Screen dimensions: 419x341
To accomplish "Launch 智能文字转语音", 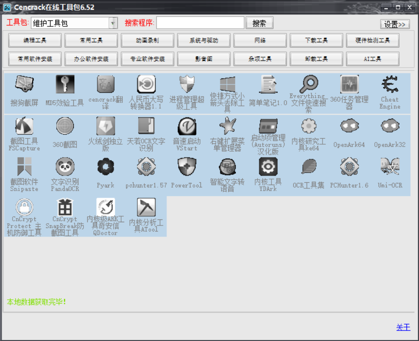I will (227, 175).
